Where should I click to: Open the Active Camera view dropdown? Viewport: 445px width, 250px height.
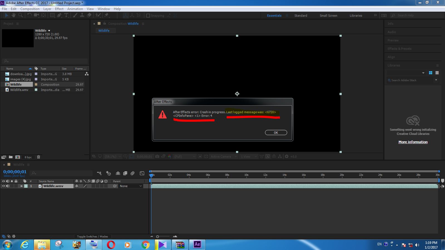tap(223, 157)
